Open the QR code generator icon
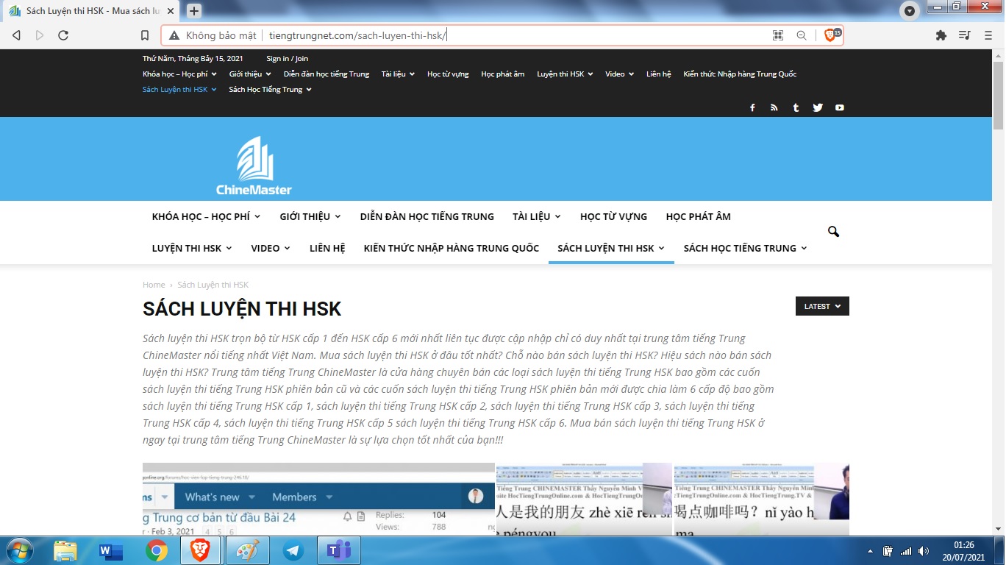This screenshot has height=565, width=1006. 778,35
